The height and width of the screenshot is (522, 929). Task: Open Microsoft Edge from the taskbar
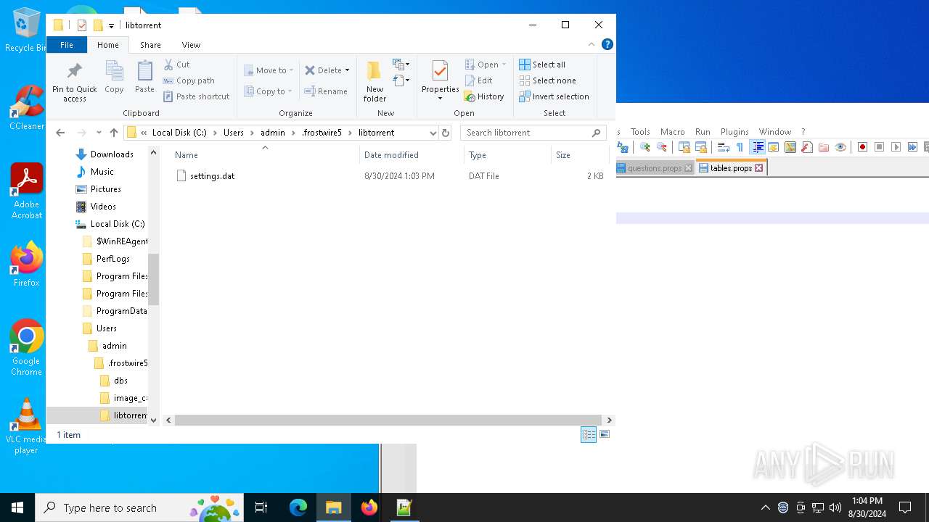(298, 507)
